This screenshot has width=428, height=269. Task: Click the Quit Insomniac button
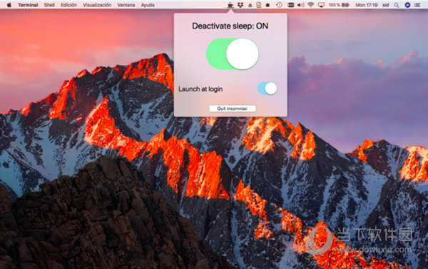tap(233, 108)
